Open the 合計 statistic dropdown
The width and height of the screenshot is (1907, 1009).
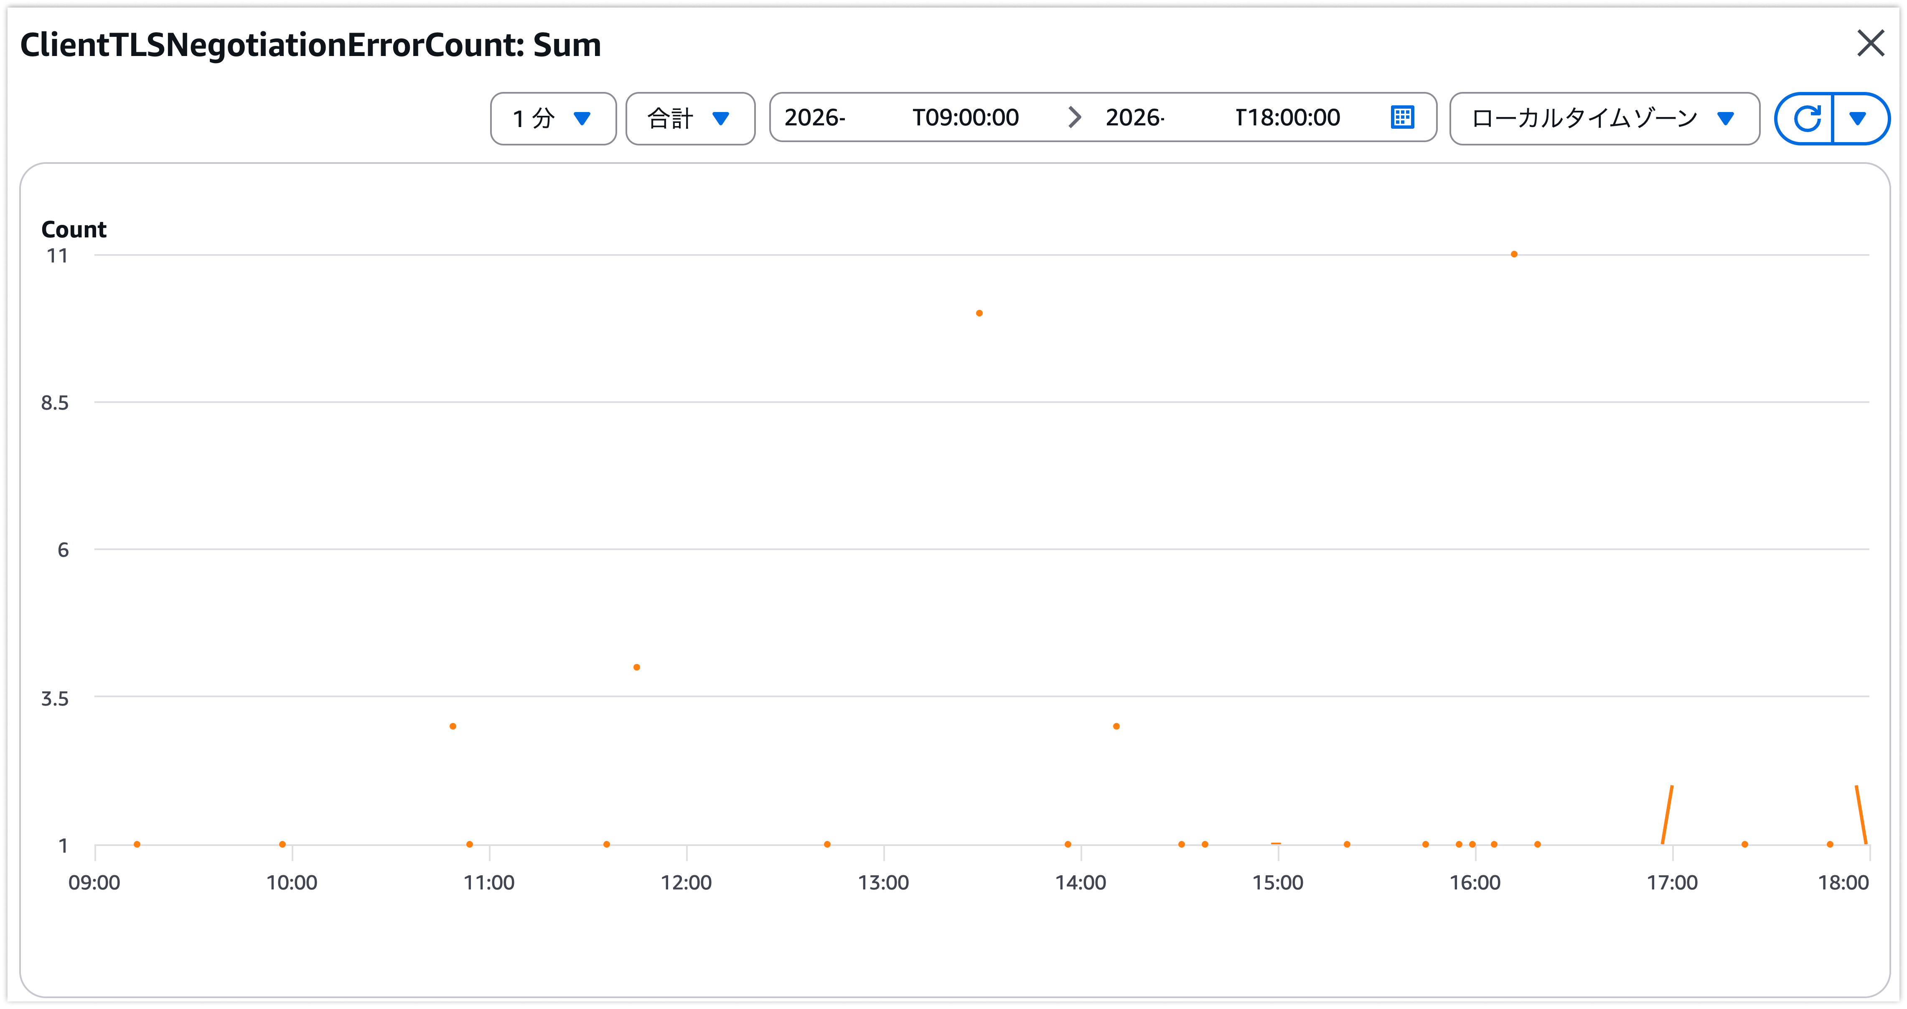pyautogui.click(x=690, y=118)
